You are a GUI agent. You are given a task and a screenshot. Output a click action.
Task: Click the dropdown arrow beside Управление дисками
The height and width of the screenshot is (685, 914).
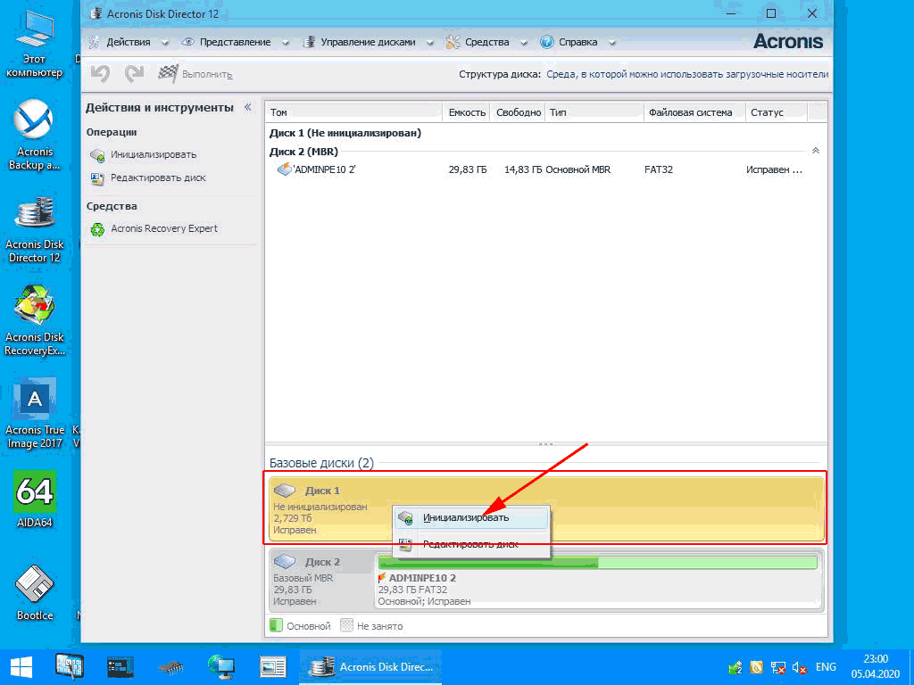pyautogui.click(x=430, y=43)
